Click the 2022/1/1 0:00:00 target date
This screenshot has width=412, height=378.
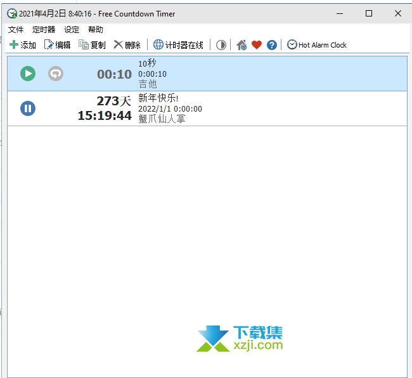tap(171, 109)
